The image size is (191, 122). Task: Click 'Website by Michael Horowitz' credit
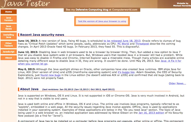182,4
